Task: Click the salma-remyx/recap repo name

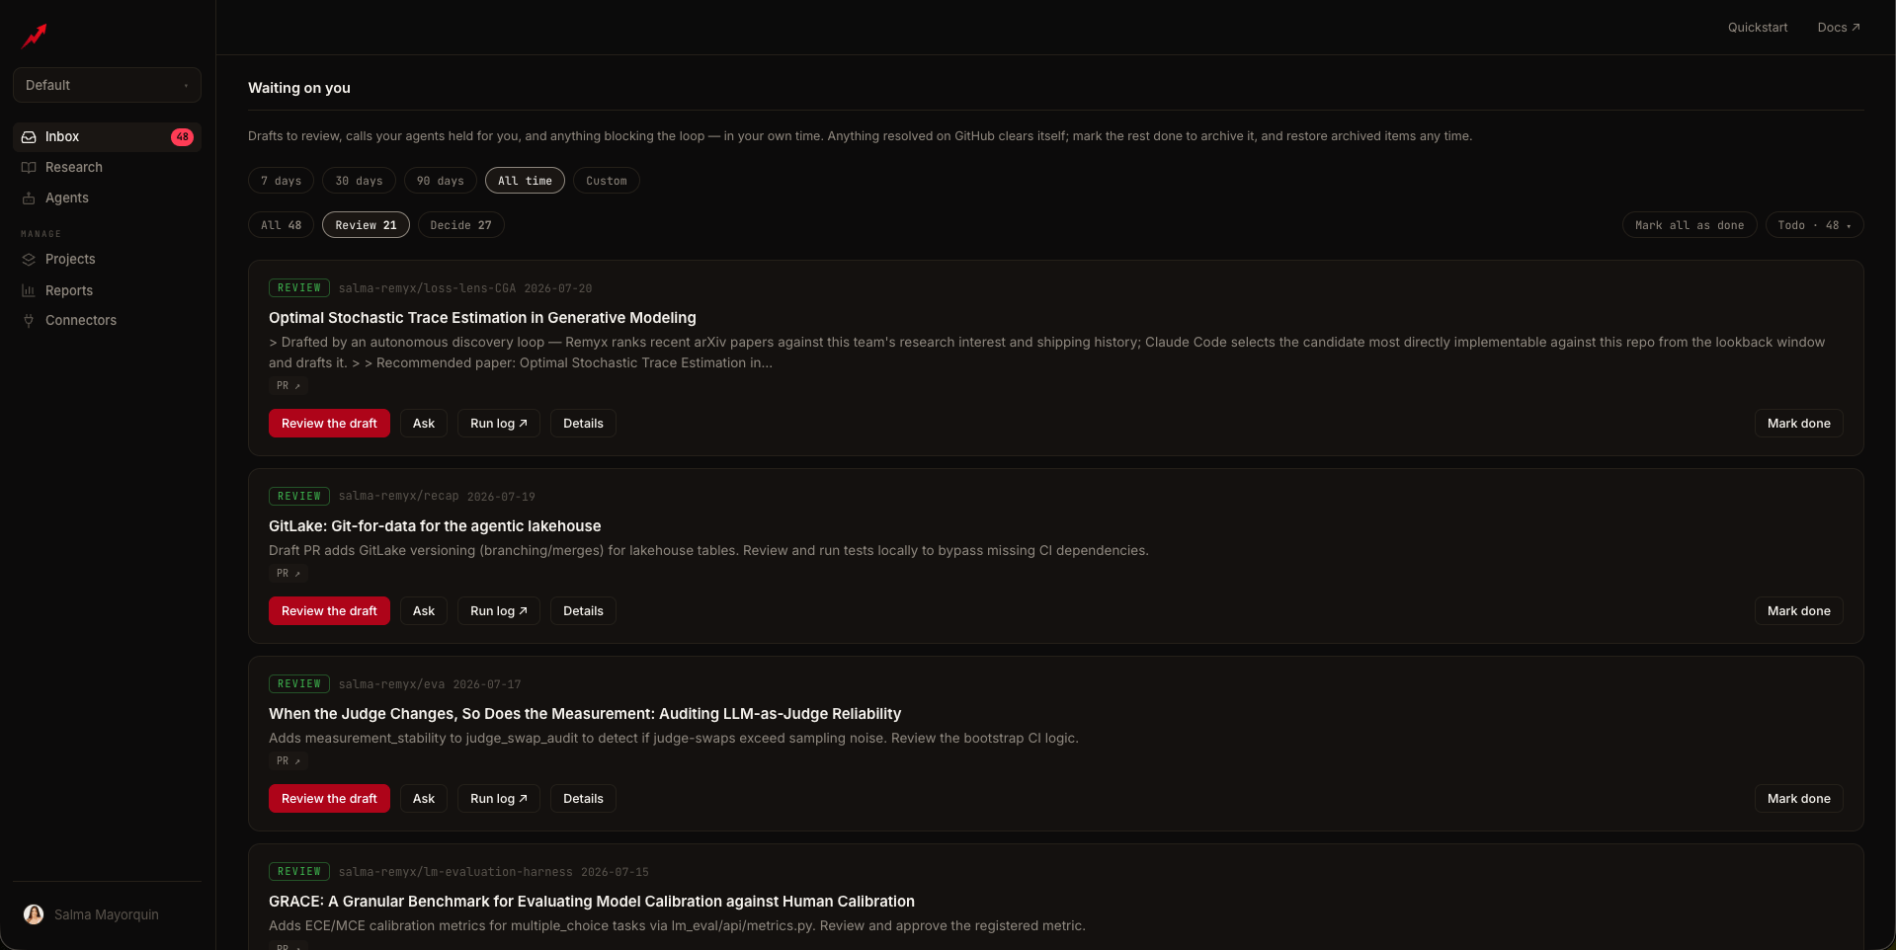Action: click(x=398, y=497)
